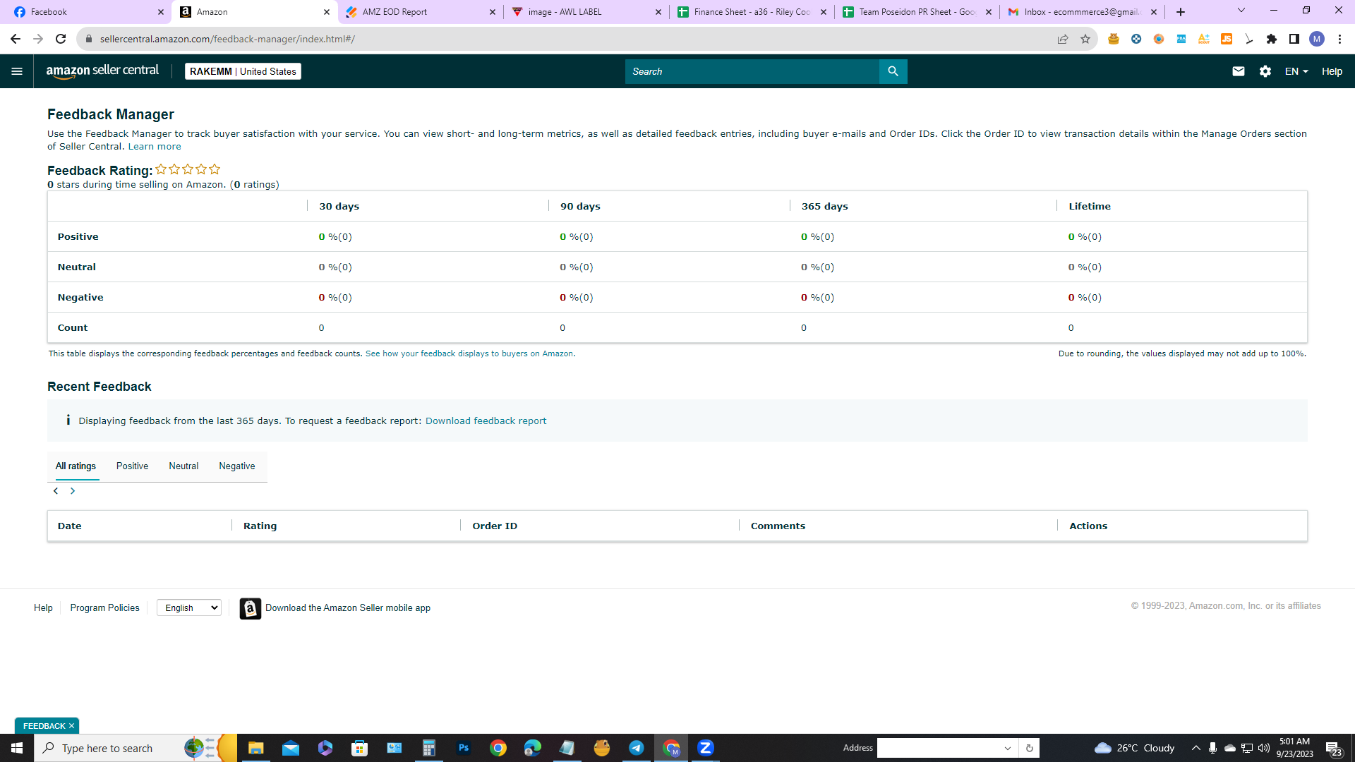The image size is (1355, 762).
Task: Open the Mail app from the taskbar
Action: pyautogui.click(x=291, y=748)
